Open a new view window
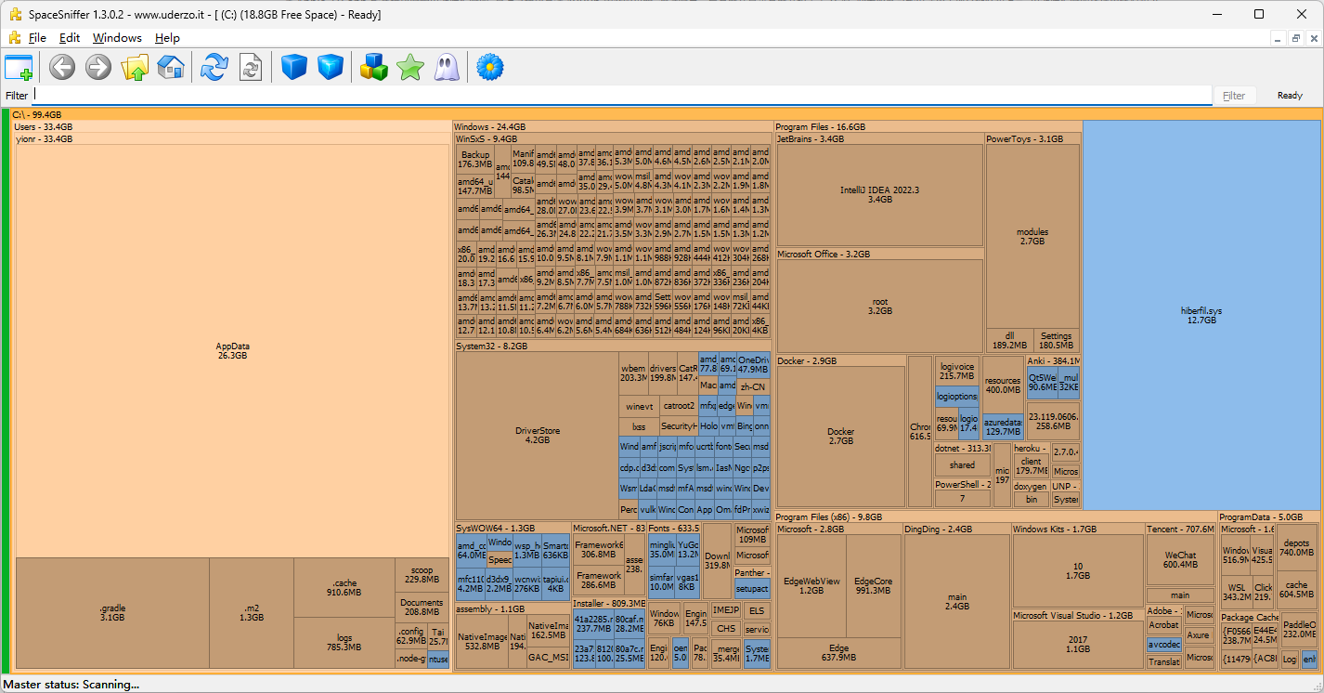Viewport: 1324px width, 693px height. (x=19, y=67)
